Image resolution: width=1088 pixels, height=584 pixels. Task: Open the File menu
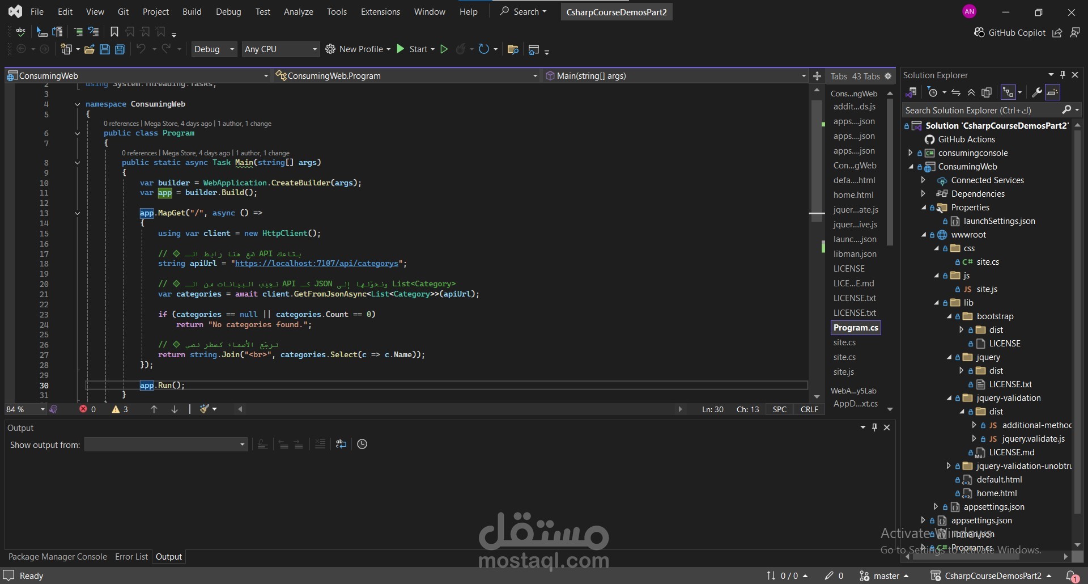point(37,12)
